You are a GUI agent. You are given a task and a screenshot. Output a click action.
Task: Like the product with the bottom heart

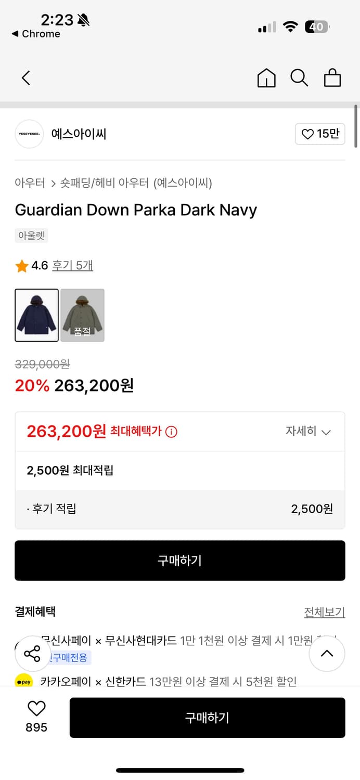pyautogui.click(x=35, y=709)
